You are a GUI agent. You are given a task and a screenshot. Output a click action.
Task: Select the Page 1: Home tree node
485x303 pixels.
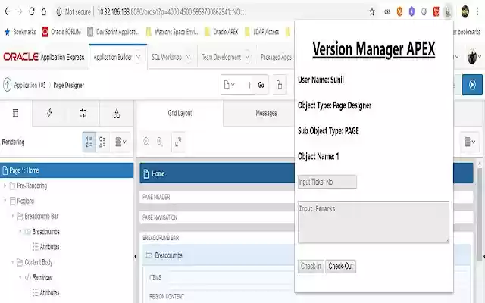tap(67, 170)
